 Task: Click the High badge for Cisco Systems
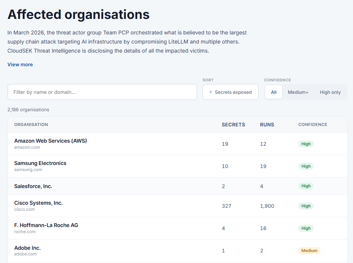click(x=306, y=206)
